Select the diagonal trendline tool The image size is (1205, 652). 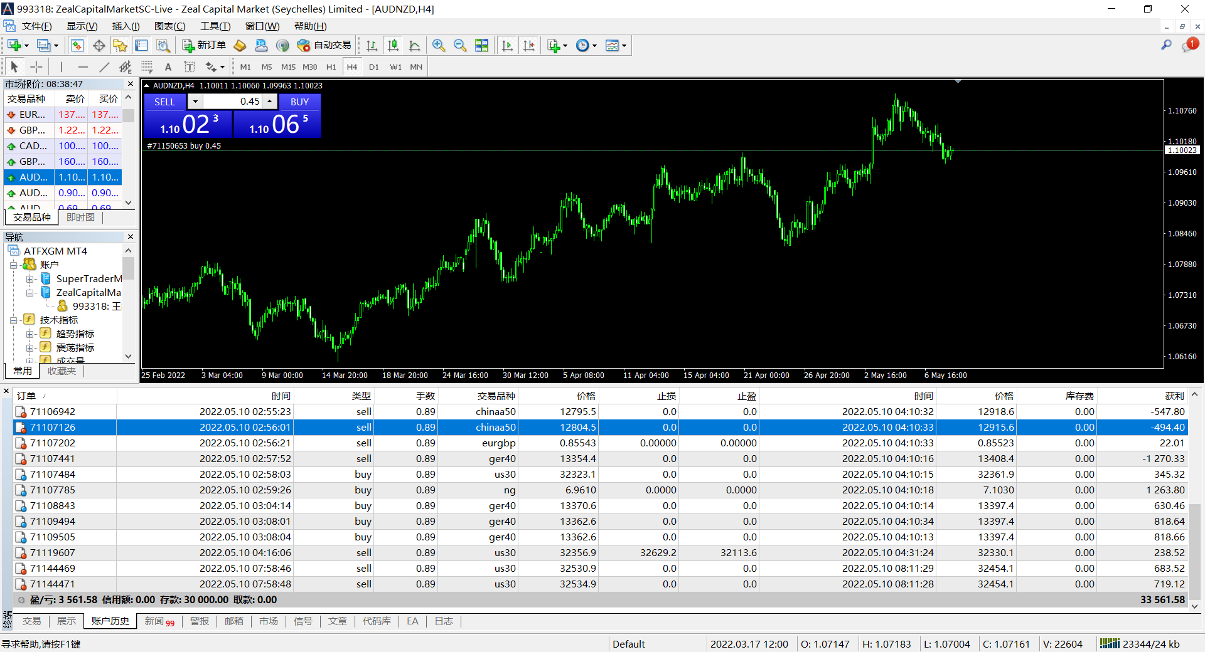tap(104, 66)
